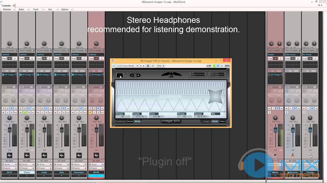Save the plugin preset with floppy icon
The image size is (327, 183).
pyautogui.click(x=148, y=66)
